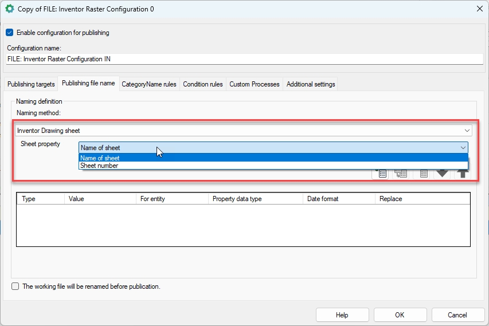Open the Custom Processes tab
The image size is (489, 326).
coord(255,84)
